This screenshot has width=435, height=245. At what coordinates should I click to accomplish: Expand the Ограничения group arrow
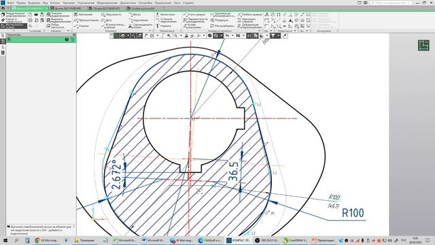coord(295,31)
